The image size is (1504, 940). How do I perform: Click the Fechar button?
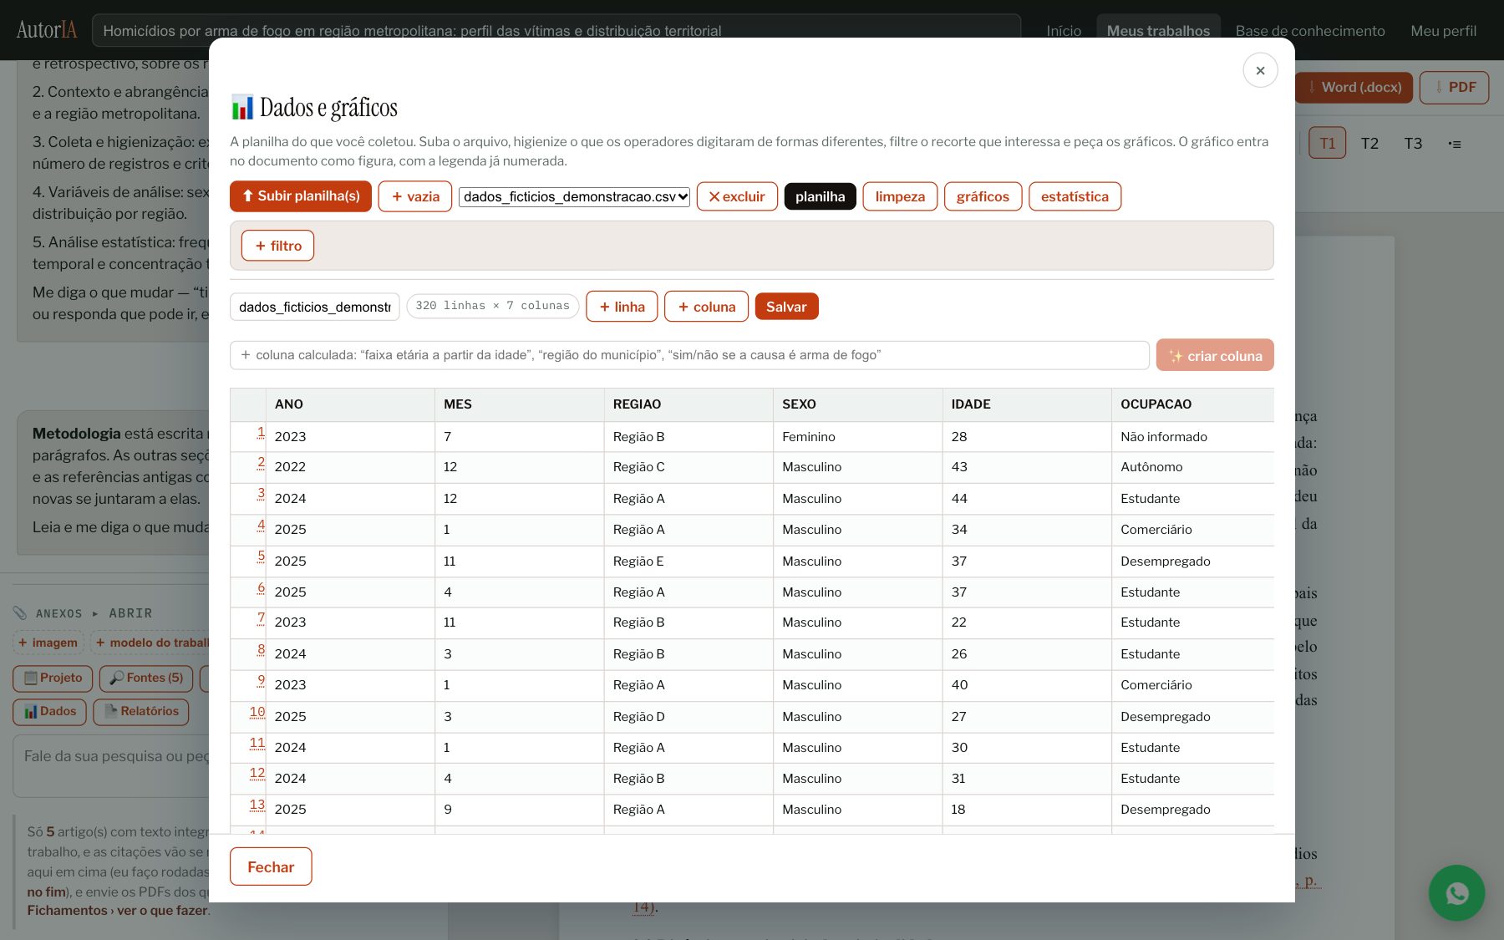point(271,866)
